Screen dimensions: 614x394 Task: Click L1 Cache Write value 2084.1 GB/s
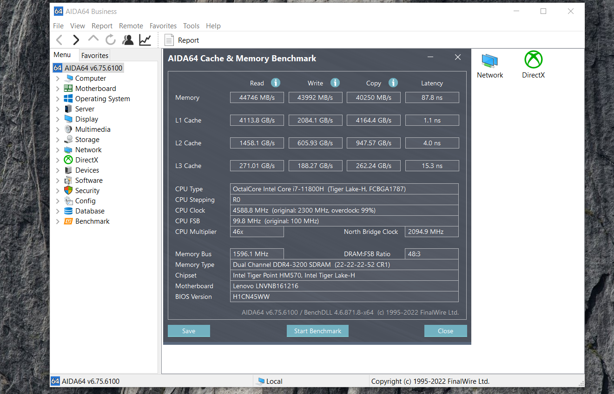(x=315, y=120)
